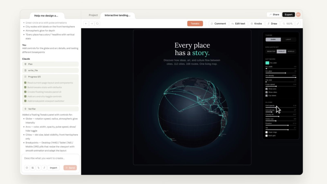The width and height of the screenshot is (327, 184).
Task: Switch to the Project tab
Action: pyautogui.click(x=93, y=15)
